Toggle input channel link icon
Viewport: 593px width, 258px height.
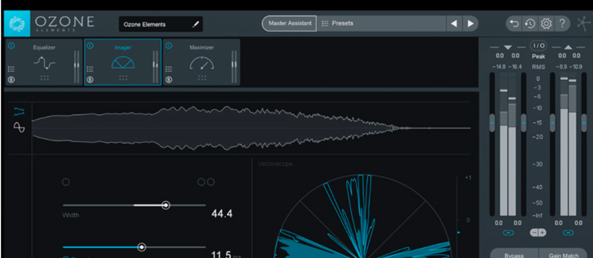(x=508, y=233)
